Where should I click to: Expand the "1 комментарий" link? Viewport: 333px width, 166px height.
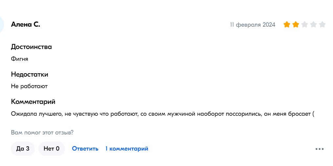point(127,149)
